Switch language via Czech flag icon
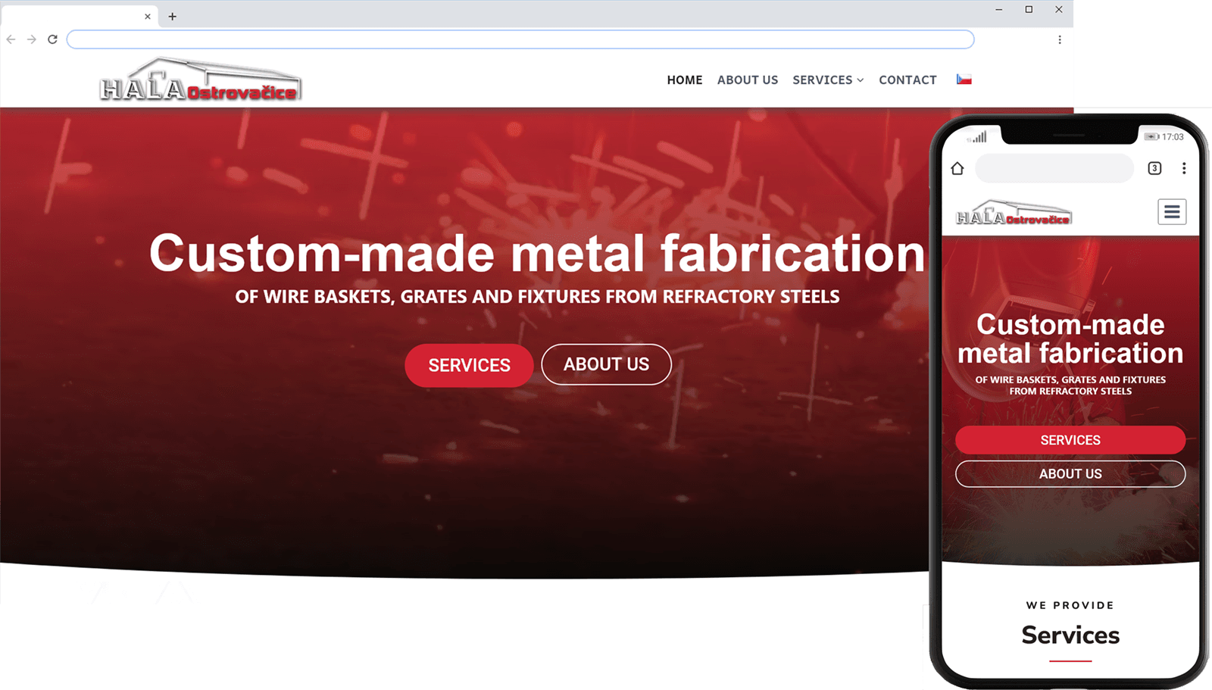The image size is (1212, 690). click(x=964, y=80)
